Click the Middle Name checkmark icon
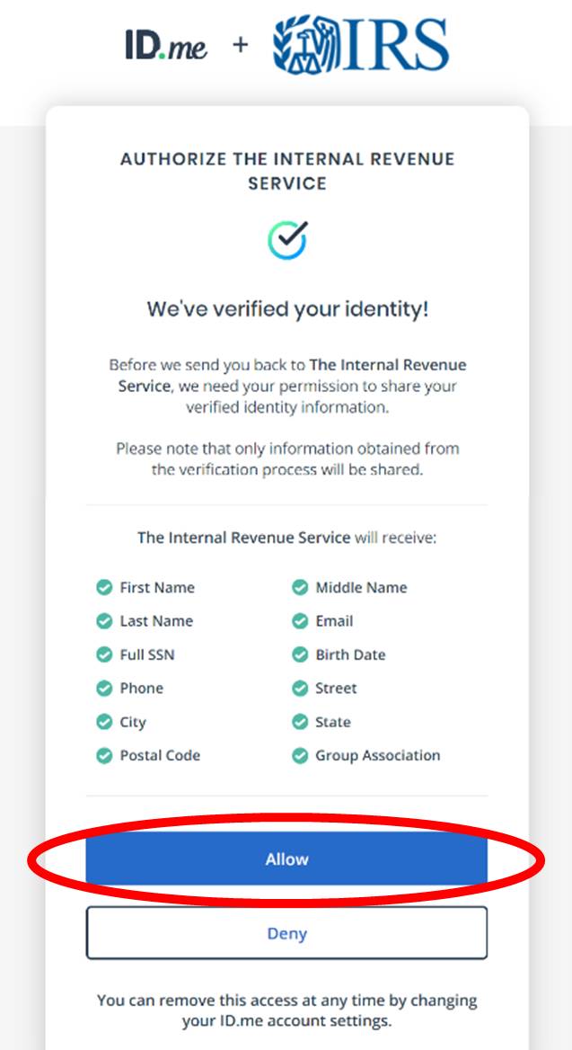The height and width of the screenshot is (1050, 572). 300,588
